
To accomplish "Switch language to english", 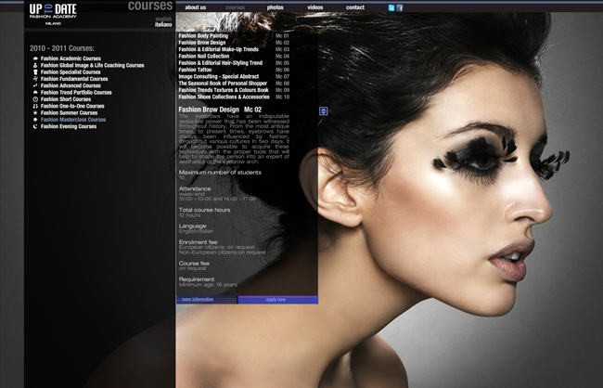I will (163, 19).
